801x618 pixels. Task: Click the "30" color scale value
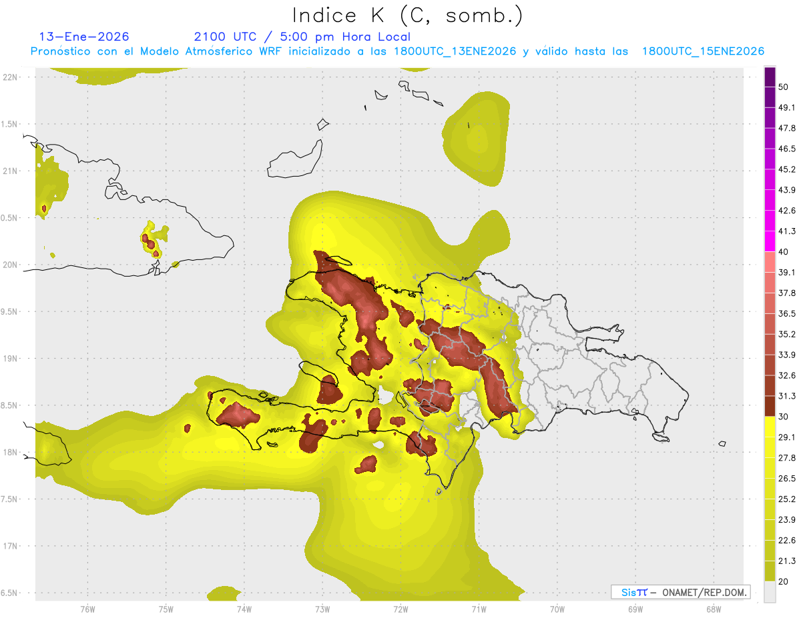tap(783, 417)
